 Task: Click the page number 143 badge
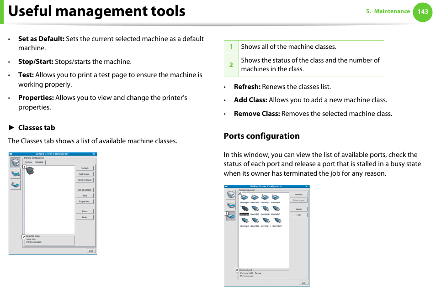(423, 12)
